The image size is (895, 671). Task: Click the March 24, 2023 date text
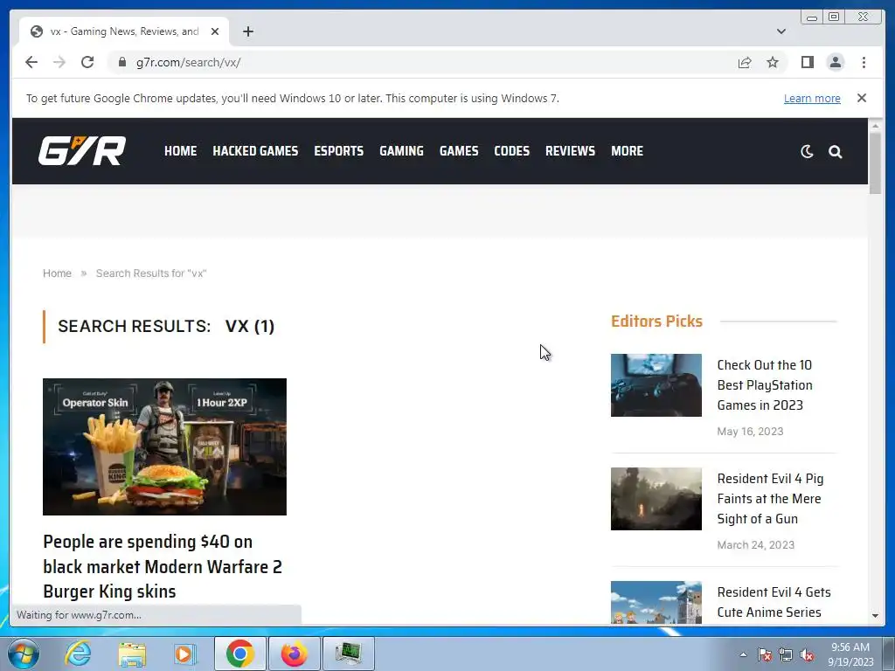pyautogui.click(x=755, y=545)
